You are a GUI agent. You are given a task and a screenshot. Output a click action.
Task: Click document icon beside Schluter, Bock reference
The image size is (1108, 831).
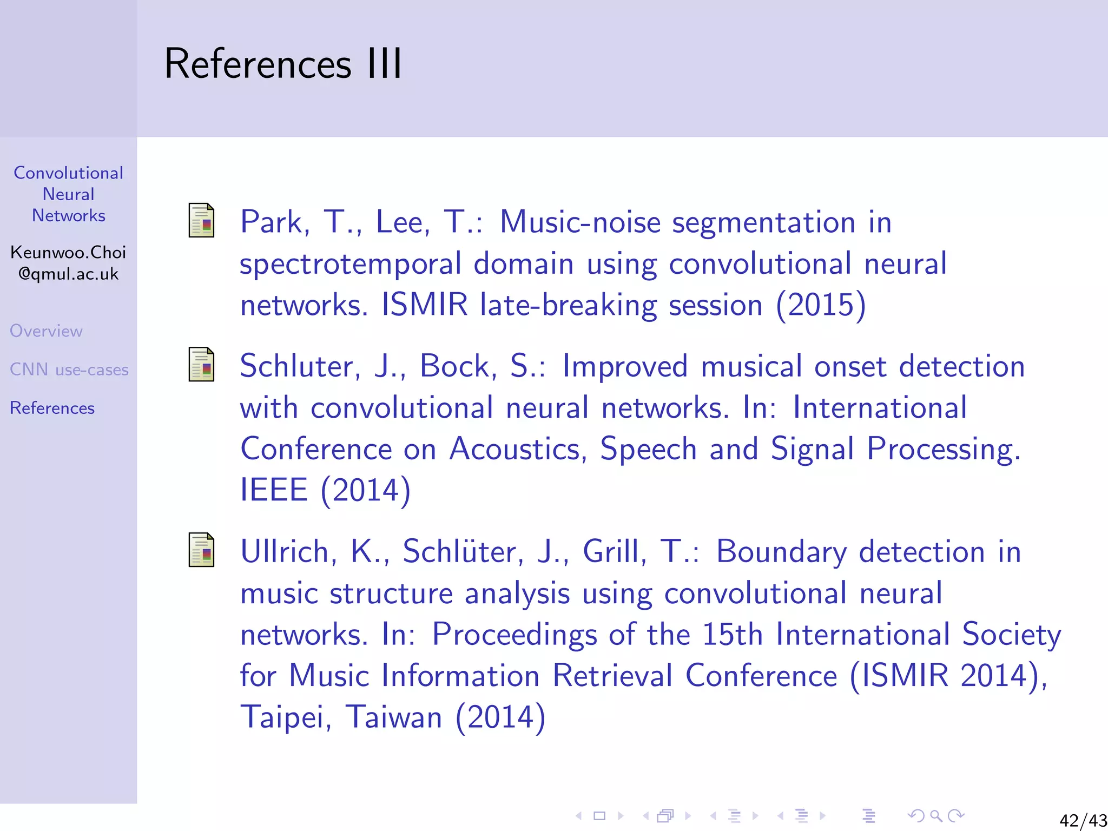click(201, 364)
